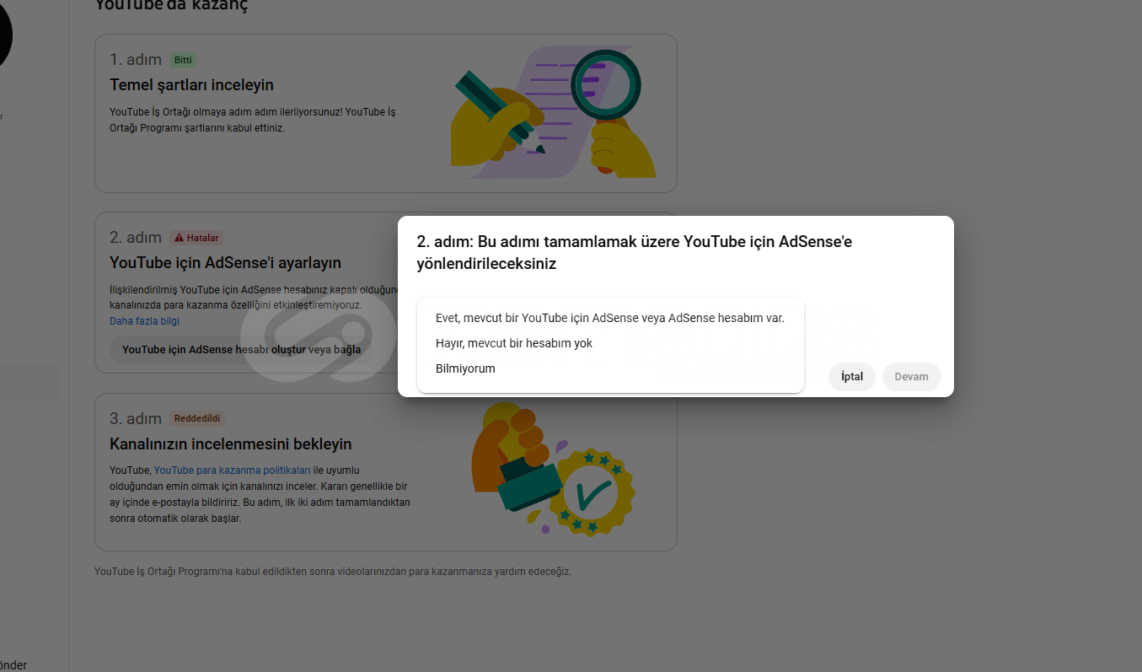Click 'YouTube için AdSense hesabı oluştur veya bağla'
Viewport: 1142px width, 672px height.
tap(241, 349)
